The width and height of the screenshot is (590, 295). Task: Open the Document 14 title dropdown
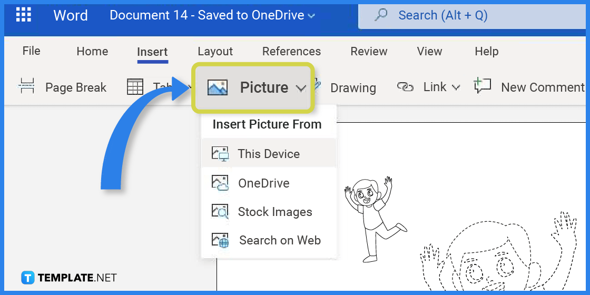pos(311,16)
